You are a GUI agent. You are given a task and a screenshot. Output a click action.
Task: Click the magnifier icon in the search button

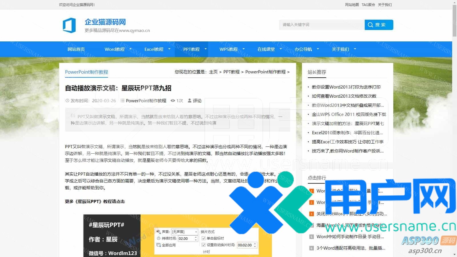pyautogui.click(x=370, y=25)
